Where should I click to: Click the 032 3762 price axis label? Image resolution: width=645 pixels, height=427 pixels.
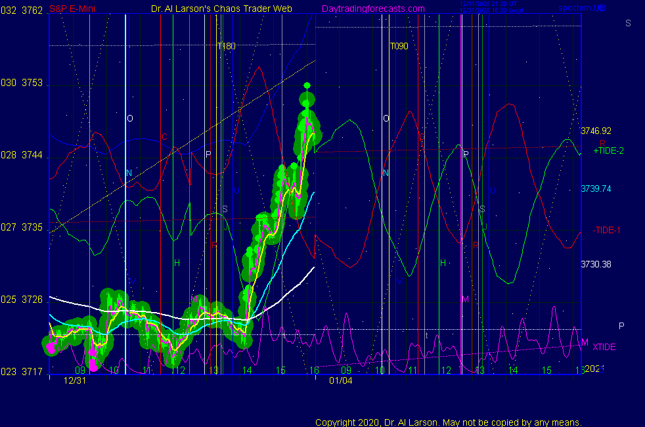(22, 11)
